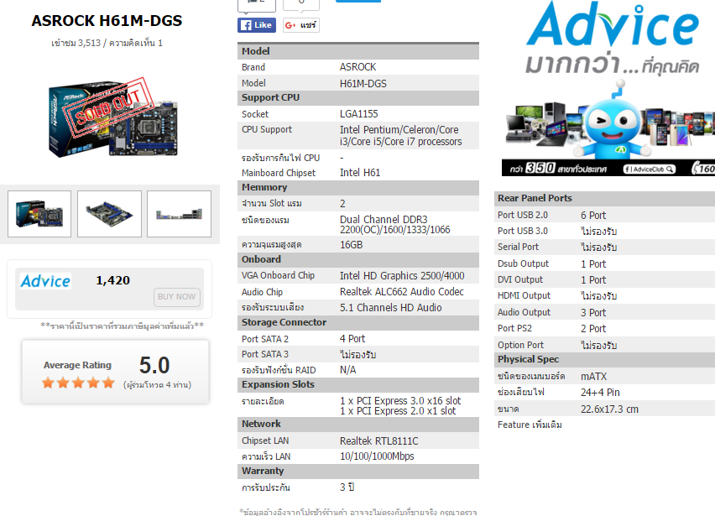Image resolution: width=715 pixels, height=516 pixels.
Task: Click the greyed BUY NOW button
Action: pos(176,297)
